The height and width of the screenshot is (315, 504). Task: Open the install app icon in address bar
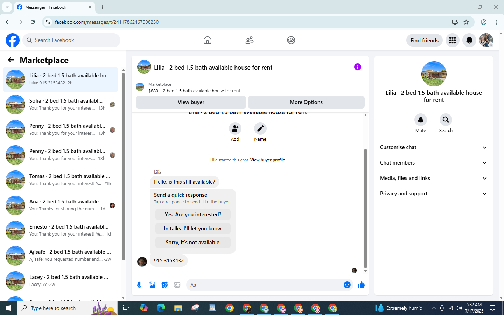(455, 22)
